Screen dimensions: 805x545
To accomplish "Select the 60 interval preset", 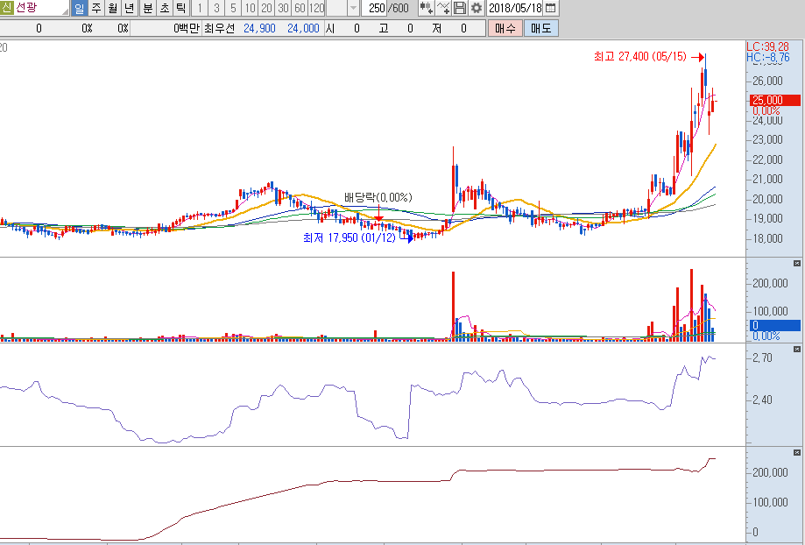I will click(300, 8).
